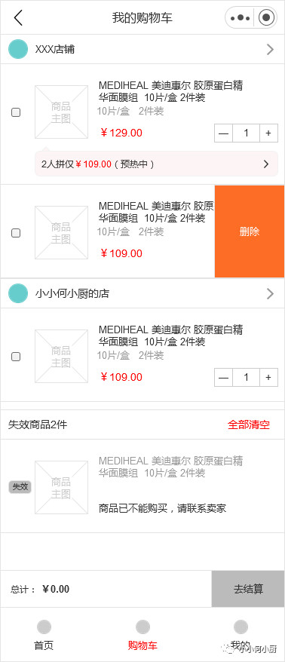Open 小小何小厨的店 via its chevron
The width and height of the screenshot is (285, 662).
(270, 293)
